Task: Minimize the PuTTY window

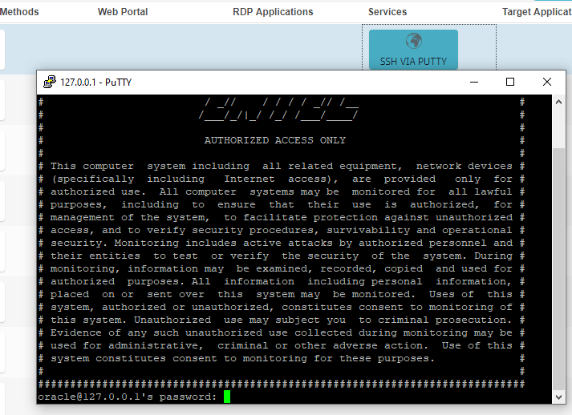Action: coord(474,82)
